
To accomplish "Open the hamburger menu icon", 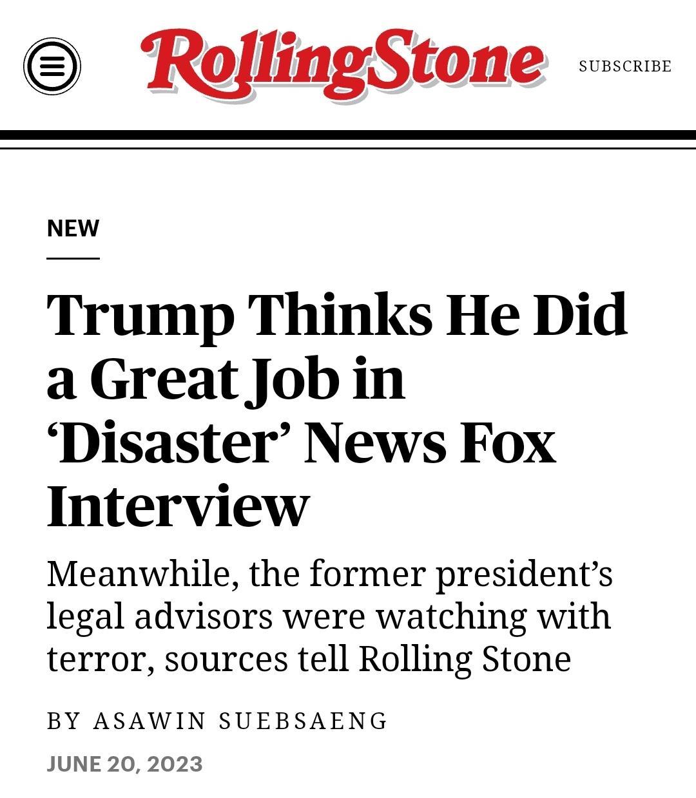I will (52, 66).
